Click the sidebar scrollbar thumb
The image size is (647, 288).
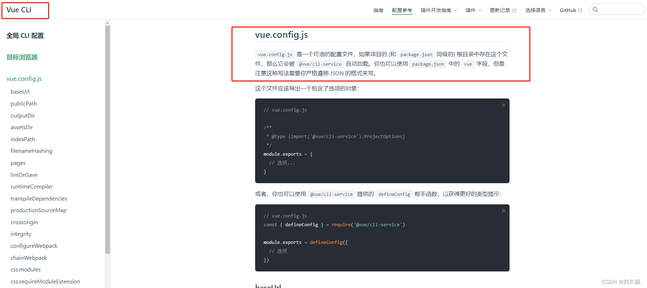[107, 139]
